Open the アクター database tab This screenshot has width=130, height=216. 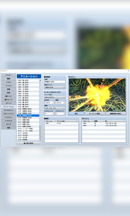coord(9,75)
